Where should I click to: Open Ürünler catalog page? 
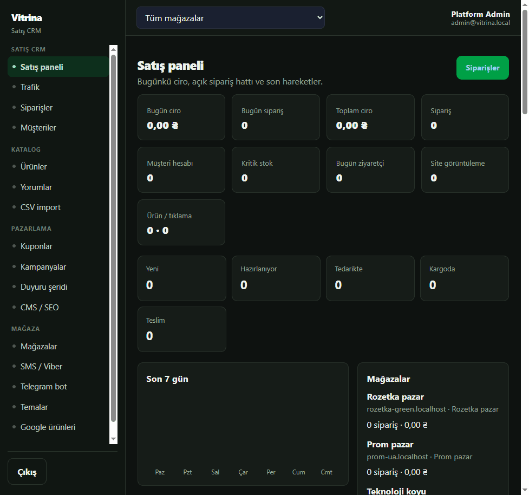point(58,167)
